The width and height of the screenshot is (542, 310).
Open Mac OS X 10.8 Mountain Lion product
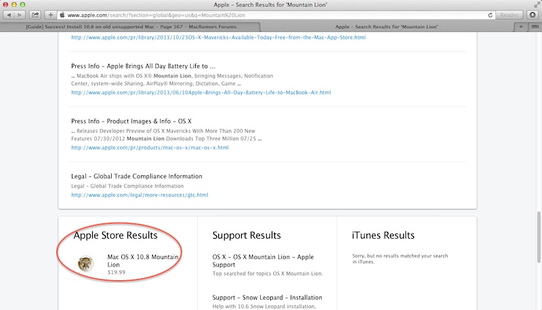point(143,260)
